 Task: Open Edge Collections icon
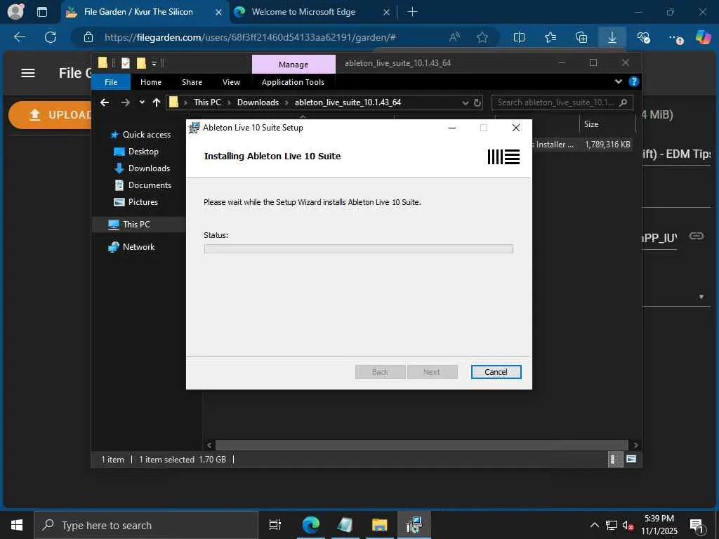click(x=581, y=37)
